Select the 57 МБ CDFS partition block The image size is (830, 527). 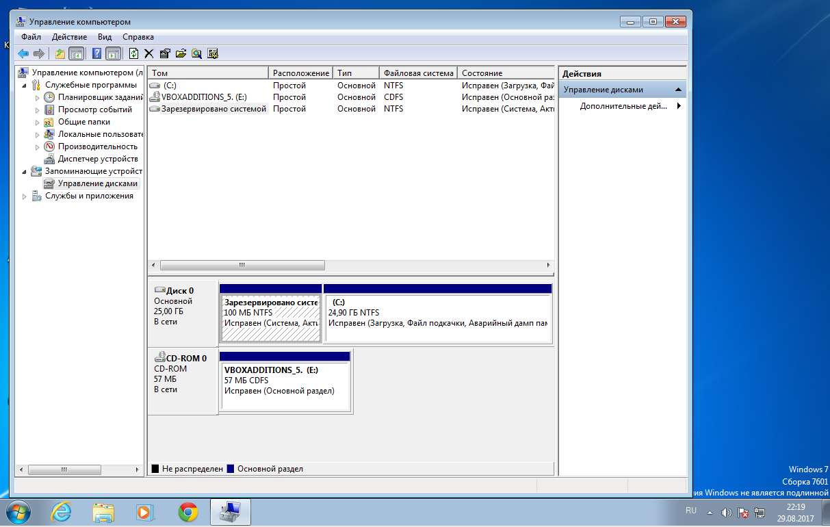285,387
